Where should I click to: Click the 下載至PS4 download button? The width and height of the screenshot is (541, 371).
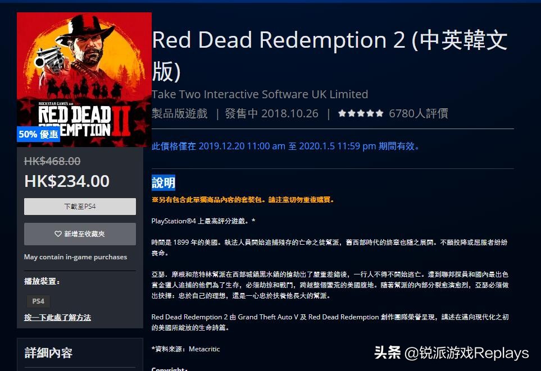(x=80, y=206)
